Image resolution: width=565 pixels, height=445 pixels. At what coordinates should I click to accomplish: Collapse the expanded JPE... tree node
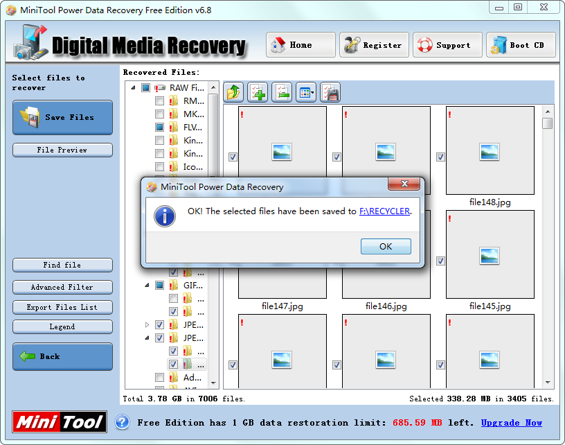point(147,338)
